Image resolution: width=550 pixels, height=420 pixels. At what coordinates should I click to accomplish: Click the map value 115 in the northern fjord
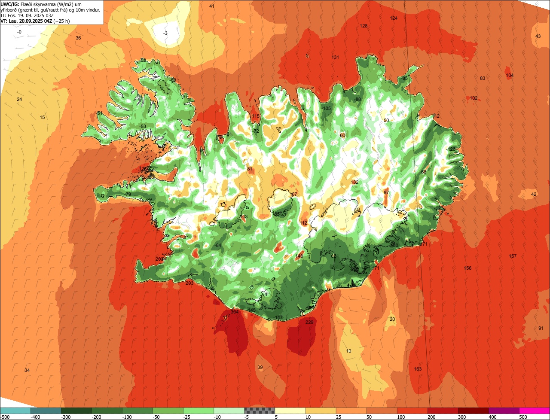256,116
